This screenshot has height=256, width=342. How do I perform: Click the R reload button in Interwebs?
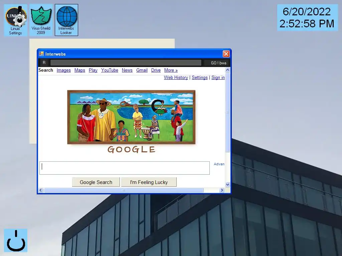click(44, 63)
